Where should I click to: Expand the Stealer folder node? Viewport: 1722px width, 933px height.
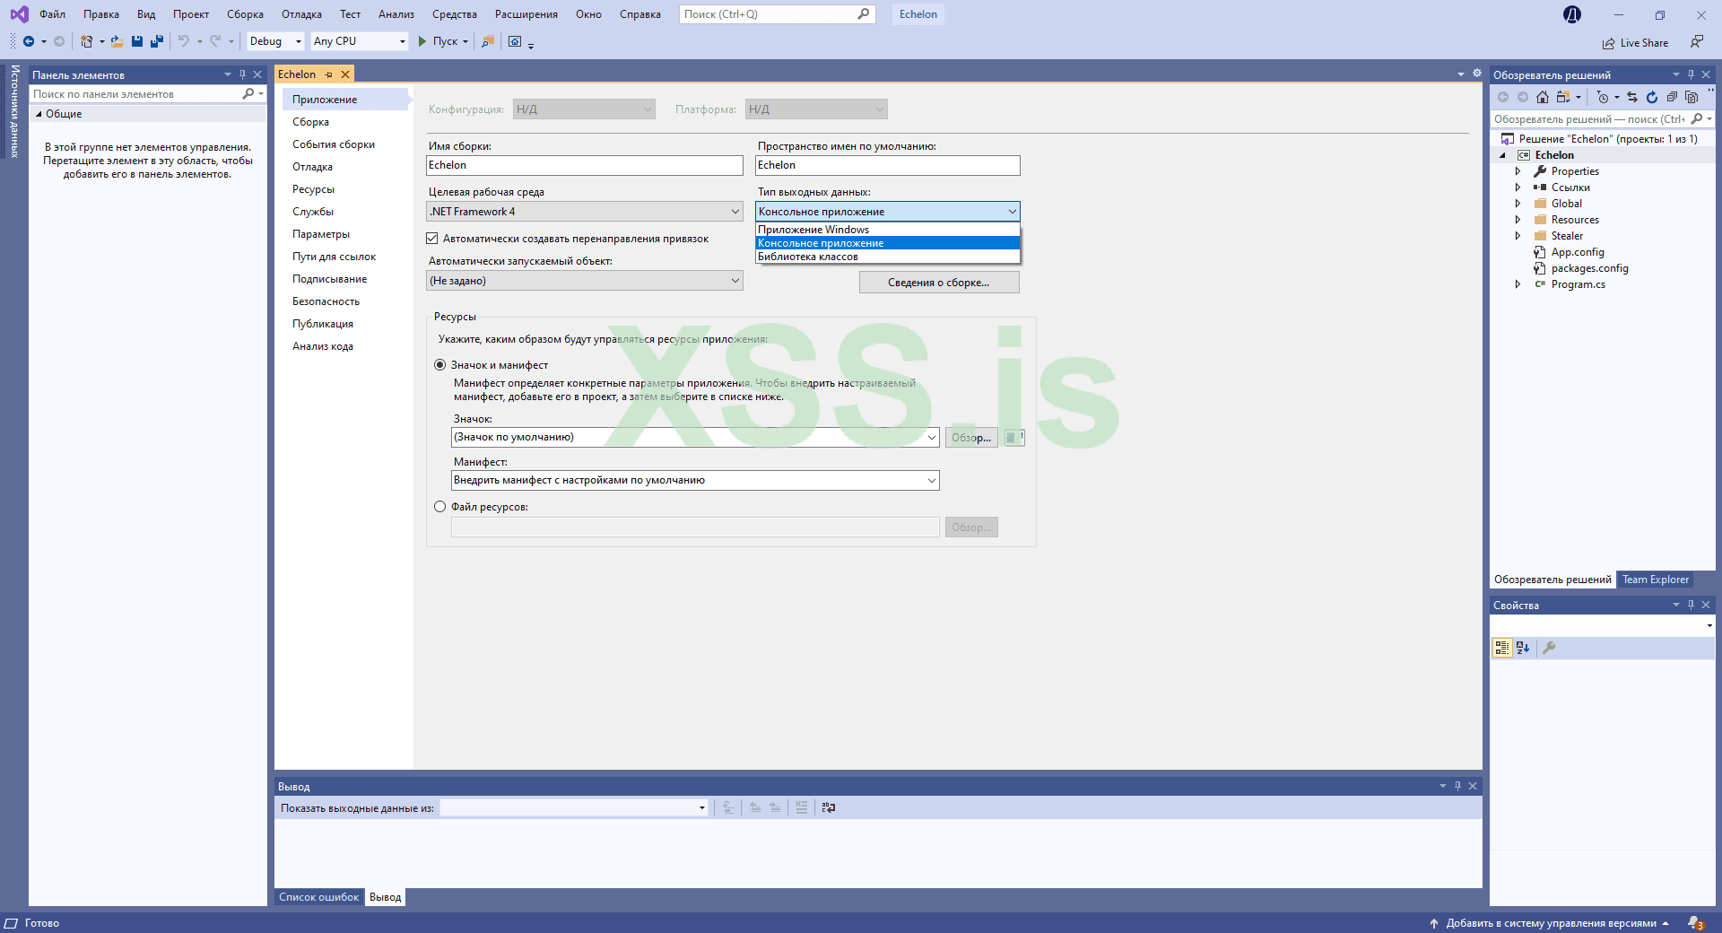(1518, 236)
